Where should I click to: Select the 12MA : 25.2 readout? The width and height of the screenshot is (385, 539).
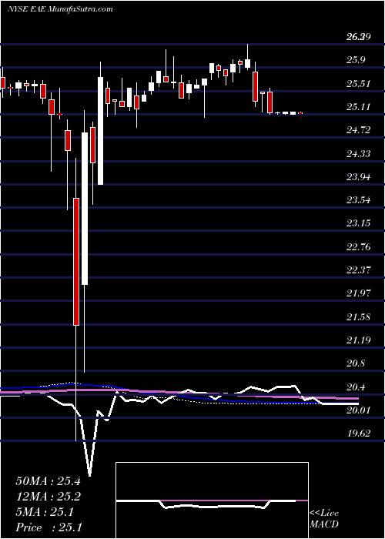click(x=48, y=497)
